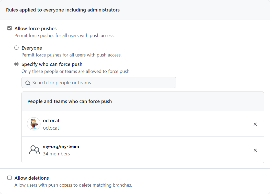This screenshot has width=270, height=194.
Task: Uncheck the Allow force pushes checkbox
Action: pos(10,28)
